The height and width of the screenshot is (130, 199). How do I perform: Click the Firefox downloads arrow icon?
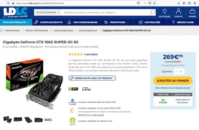pyautogui.click(x=179, y=3)
